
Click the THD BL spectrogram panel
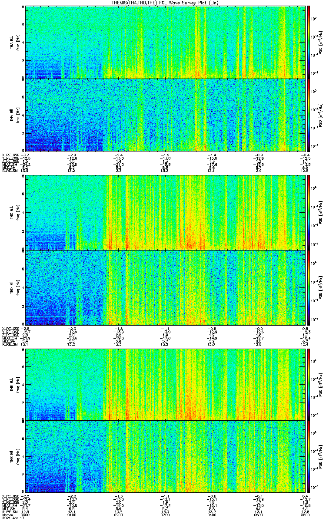tap(165, 213)
